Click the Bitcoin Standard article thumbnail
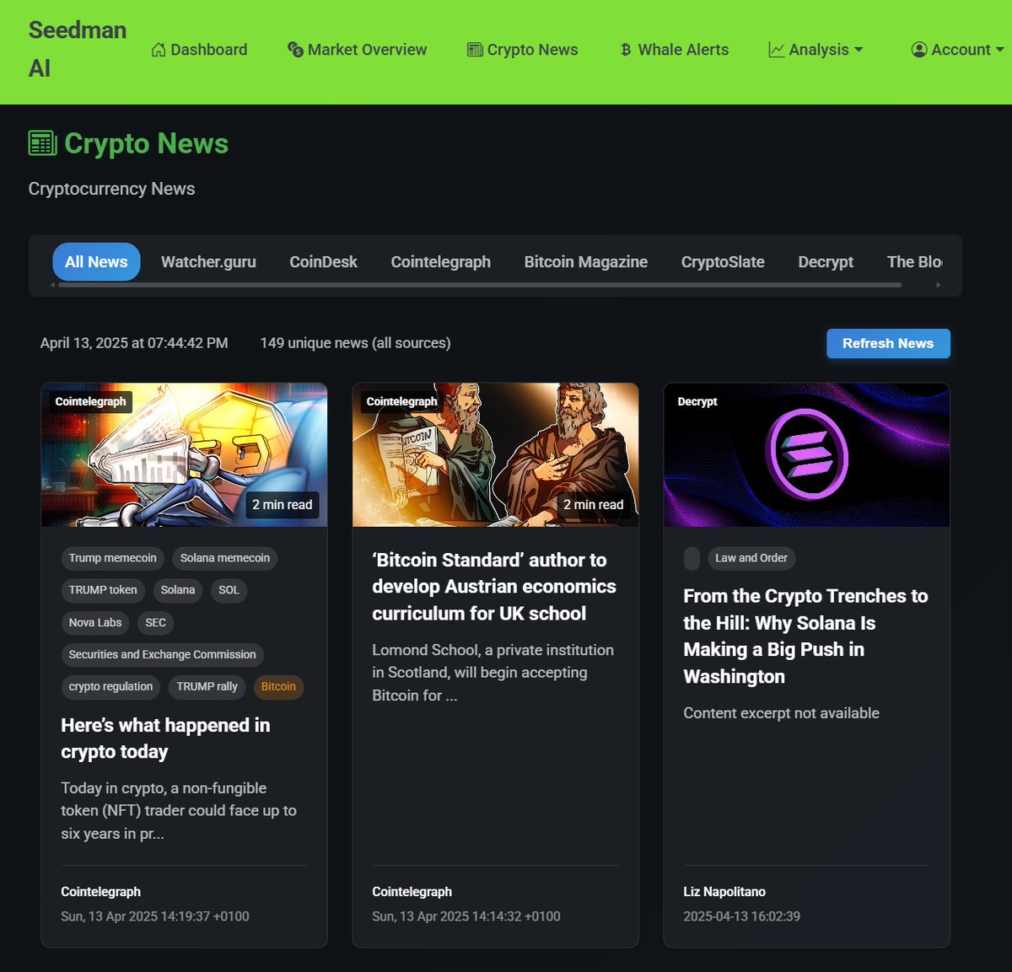The width and height of the screenshot is (1012, 972). coord(495,454)
